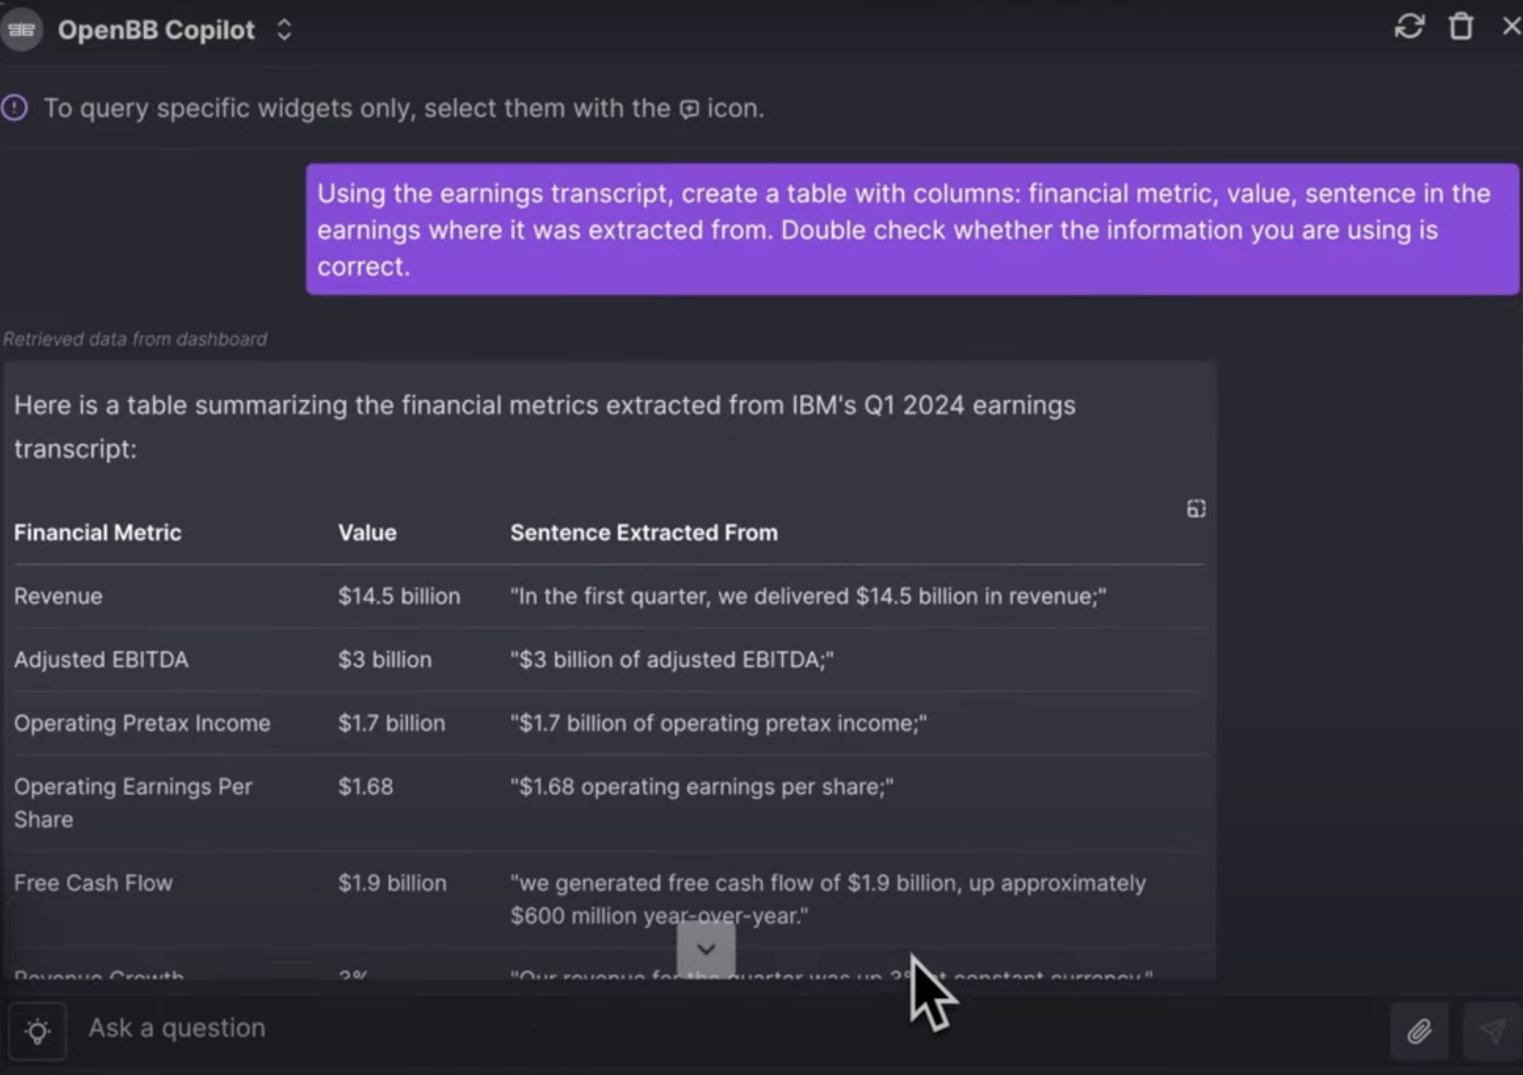
Task: Click the Sentence Extracted From header
Action: click(x=644, y=533)
